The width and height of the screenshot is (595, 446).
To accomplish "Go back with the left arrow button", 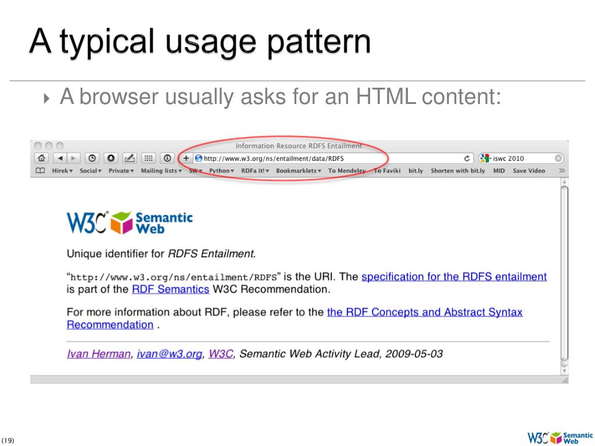I will pyautogui.click(x=60, y=158).
